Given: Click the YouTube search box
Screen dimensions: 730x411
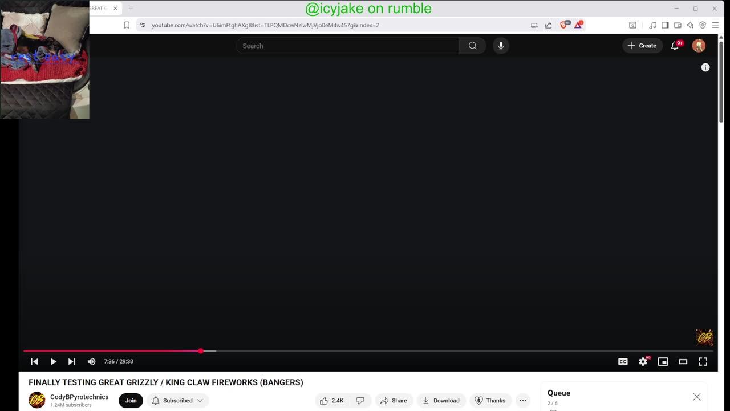Looking at the screenshot, I should [347, 46].
